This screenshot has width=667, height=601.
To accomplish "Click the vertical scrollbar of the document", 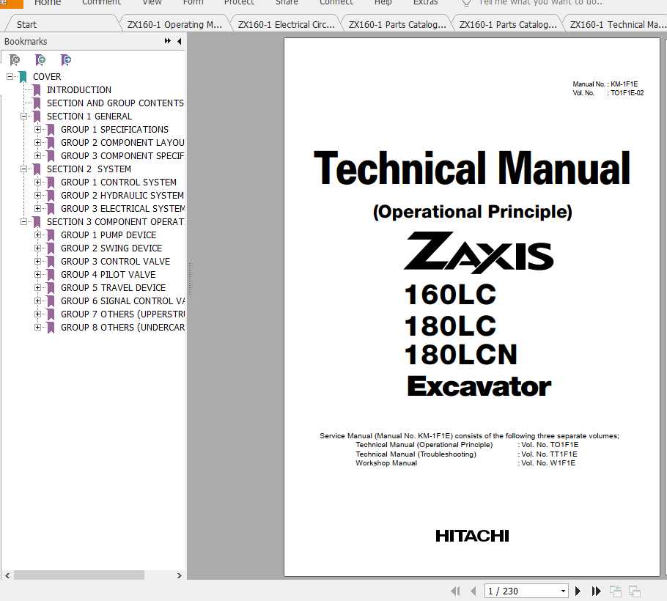I will click(x=662, y=293).
